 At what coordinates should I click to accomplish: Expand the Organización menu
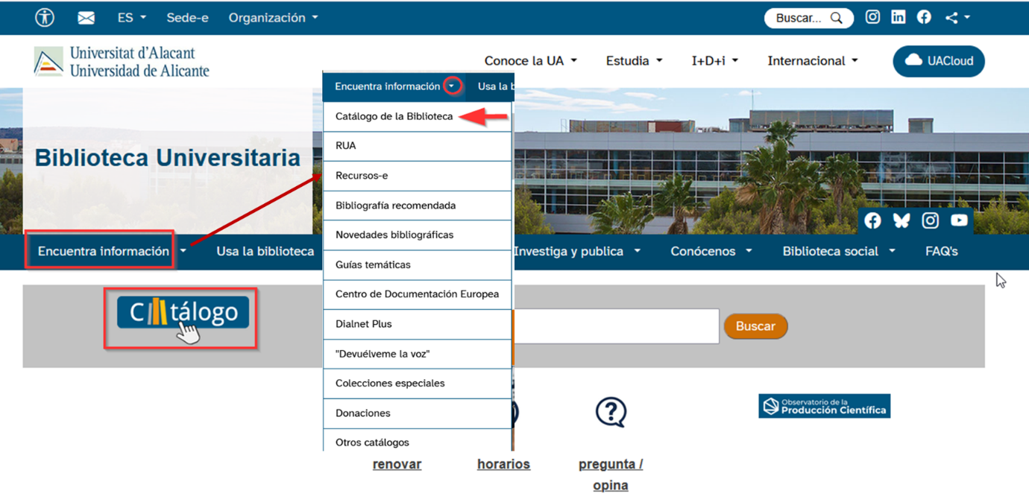(273, 18)
